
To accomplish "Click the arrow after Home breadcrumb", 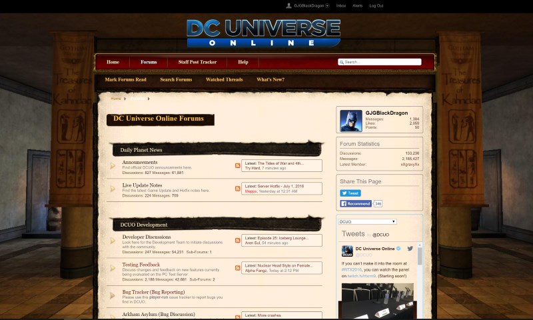I will click(x=125, y=99).
